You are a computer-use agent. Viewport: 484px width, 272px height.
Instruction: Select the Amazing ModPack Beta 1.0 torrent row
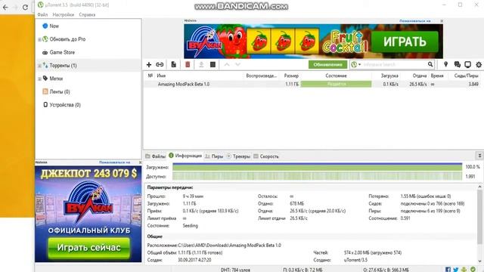click(x=313, y=84)
